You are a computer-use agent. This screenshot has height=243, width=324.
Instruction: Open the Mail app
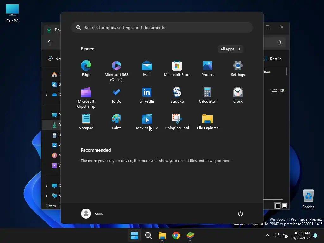147,69
